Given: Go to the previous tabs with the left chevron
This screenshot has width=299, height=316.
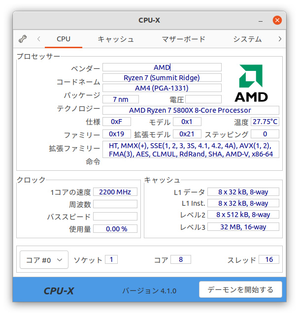Looking at the screenshot, I should 39,39.
